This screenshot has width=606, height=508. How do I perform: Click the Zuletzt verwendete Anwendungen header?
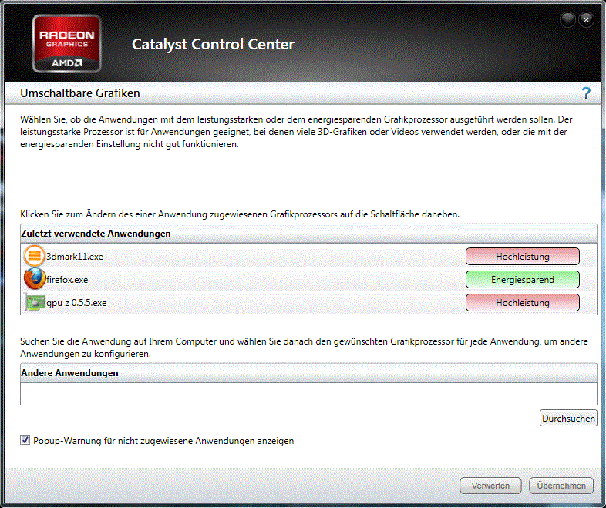[308, 234]
